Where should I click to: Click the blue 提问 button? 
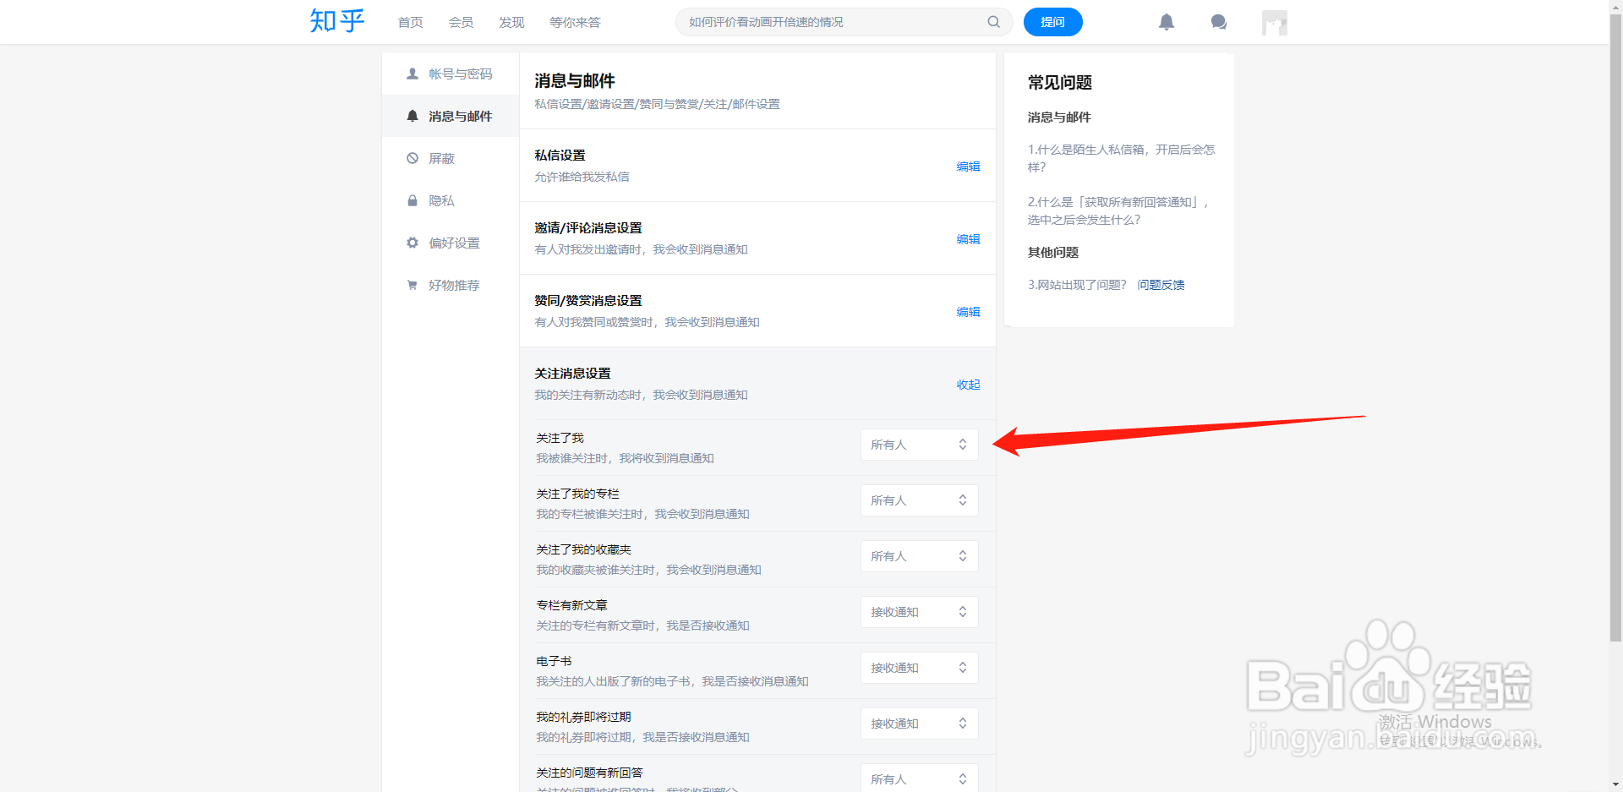tap(1052, 22)
